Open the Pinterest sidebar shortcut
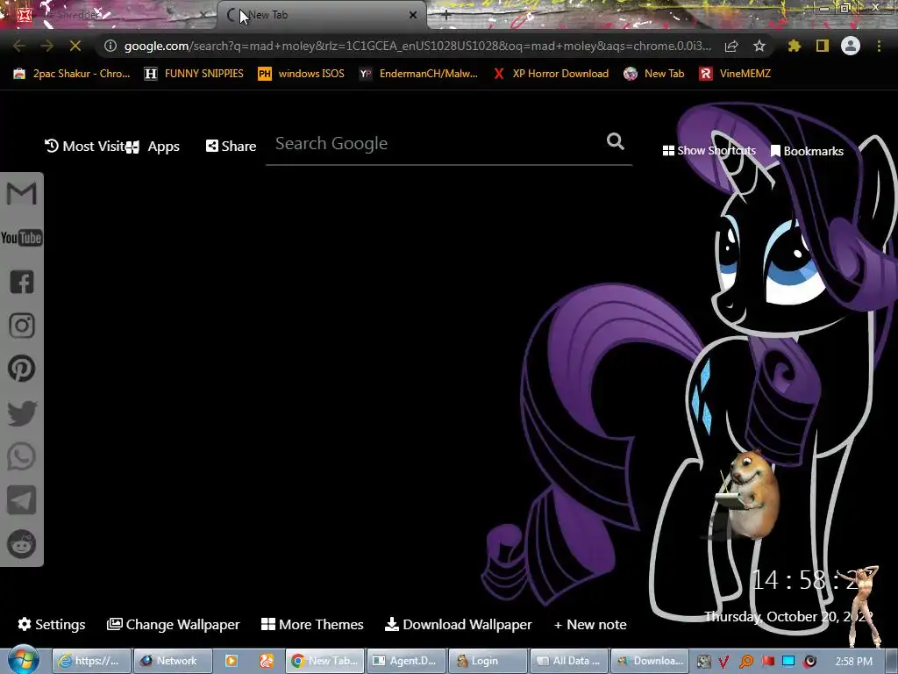 point(22,369)
